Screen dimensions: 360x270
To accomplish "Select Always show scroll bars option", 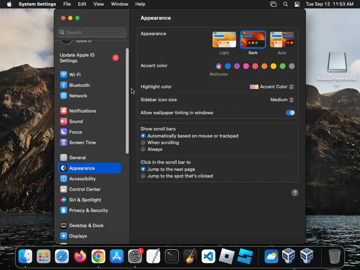I will [x=143, y=149].
